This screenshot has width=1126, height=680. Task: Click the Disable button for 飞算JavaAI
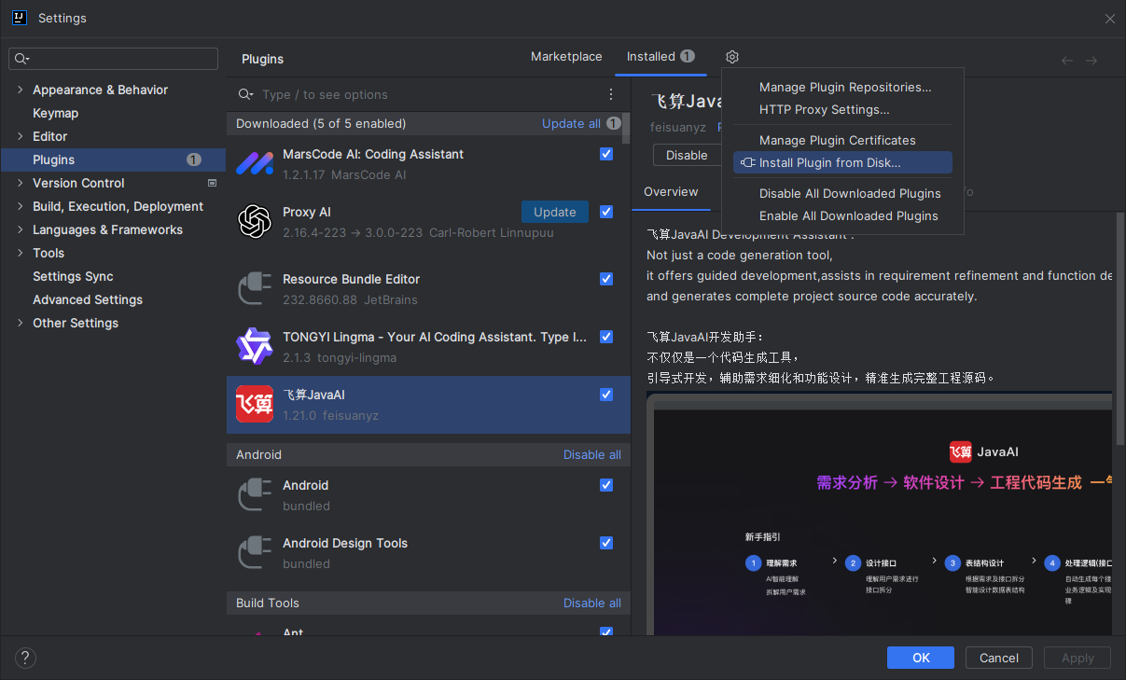tap(688, 155)
